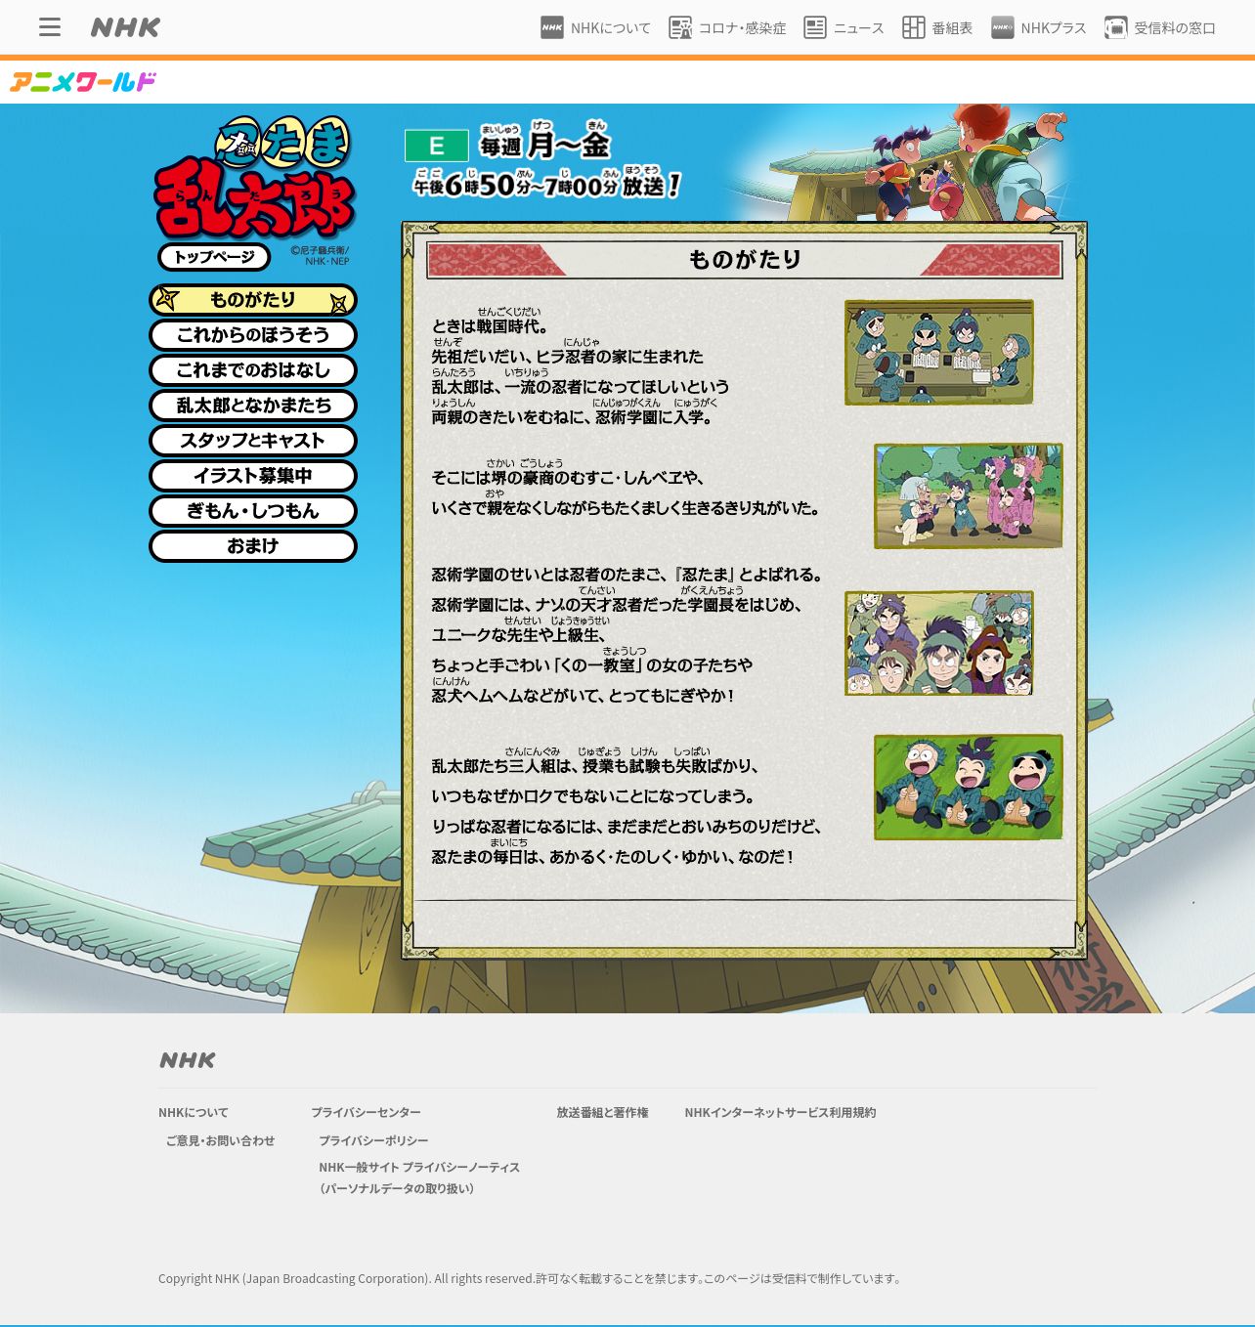Click the ものがたり section heading

tap(745, 259)
